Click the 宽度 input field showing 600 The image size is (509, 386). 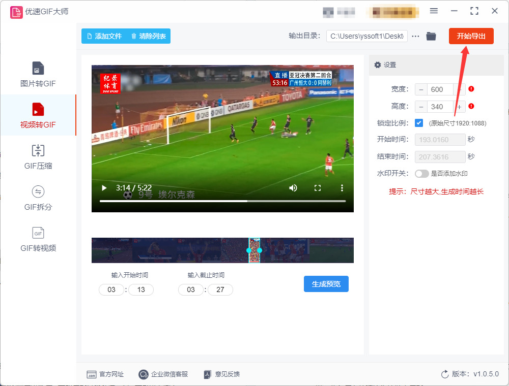(440, 89)
